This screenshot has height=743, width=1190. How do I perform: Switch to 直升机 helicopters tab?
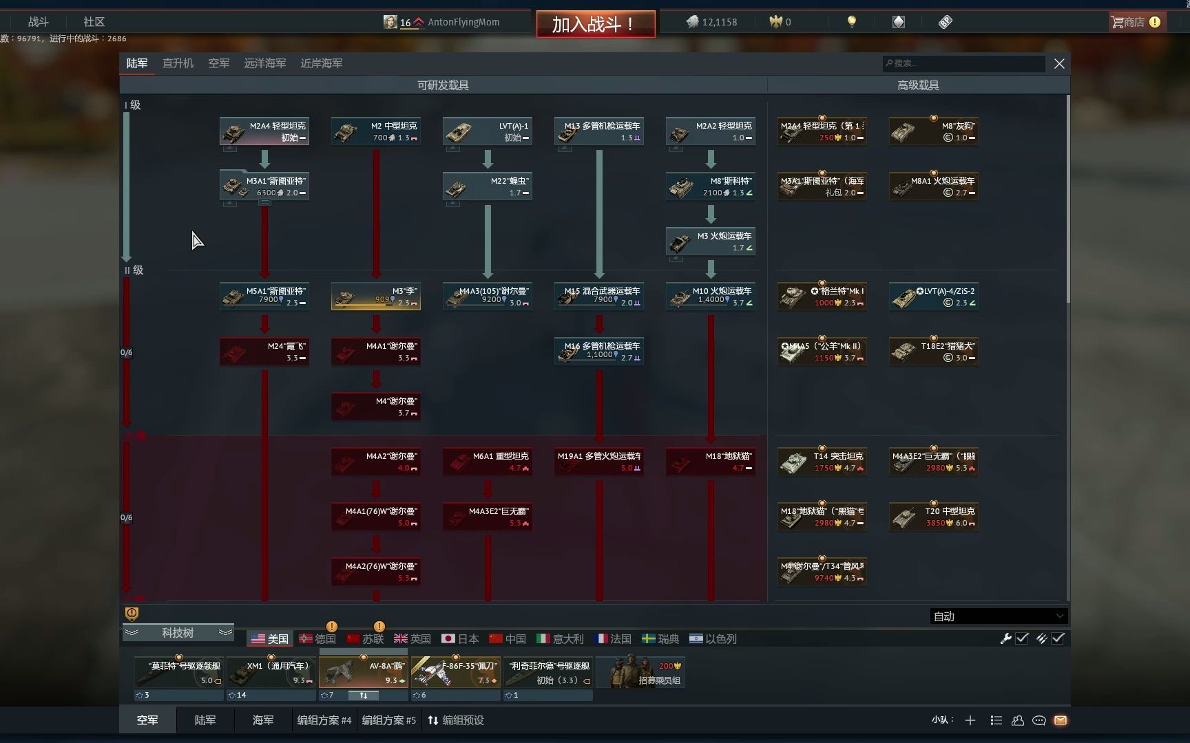click(178, 63)
